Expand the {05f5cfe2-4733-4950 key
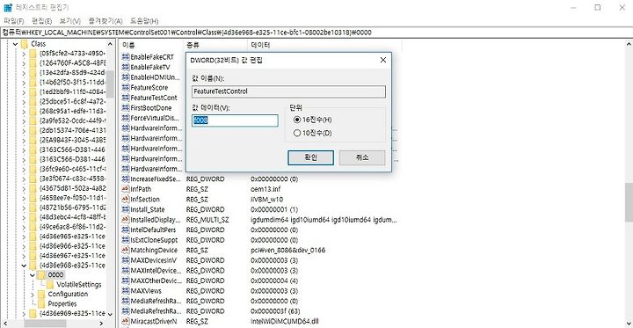This screenshot has width=633, height=328. click(25, 54)
